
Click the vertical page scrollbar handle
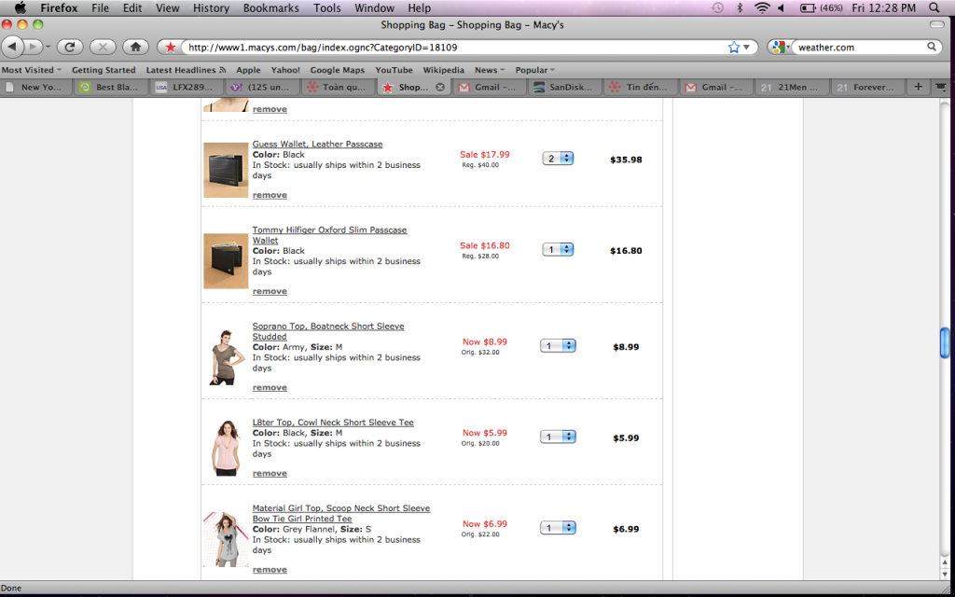click(945, 342)
